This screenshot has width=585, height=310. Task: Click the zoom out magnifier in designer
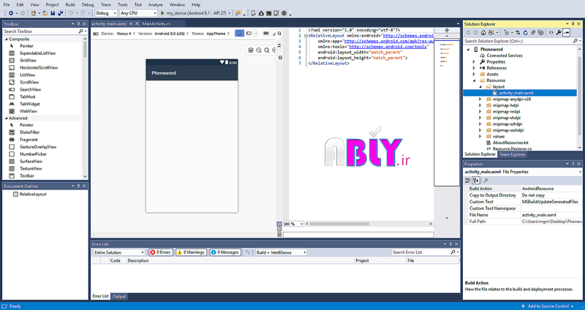259,50
